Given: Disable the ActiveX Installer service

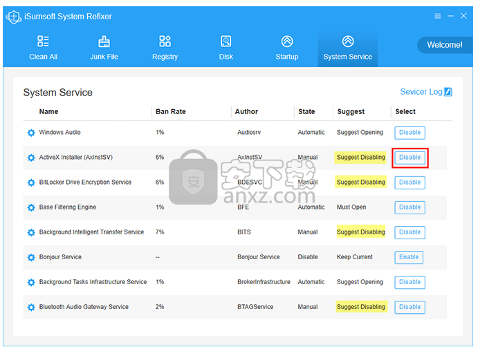Looking at the screenshot, I should (410, 158).
